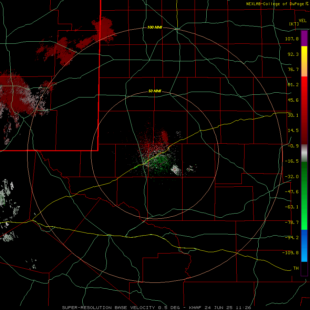Click the 92.3 velocity scale value
The width and height of the screenshot is (310, 310).
(293, 54)
